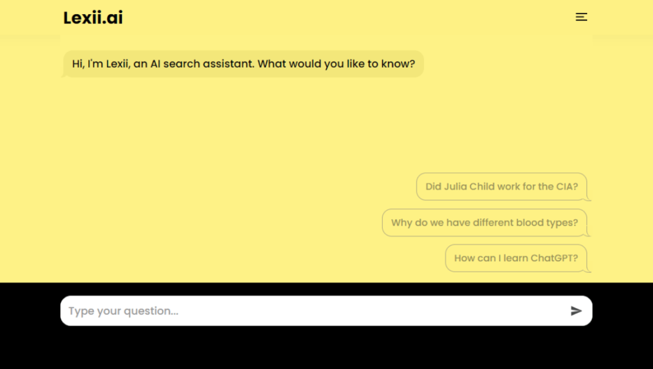The width and height of the screenshot is (653, 369).
Task: Click the Lexii.ai logo
Action: [93, 17]
